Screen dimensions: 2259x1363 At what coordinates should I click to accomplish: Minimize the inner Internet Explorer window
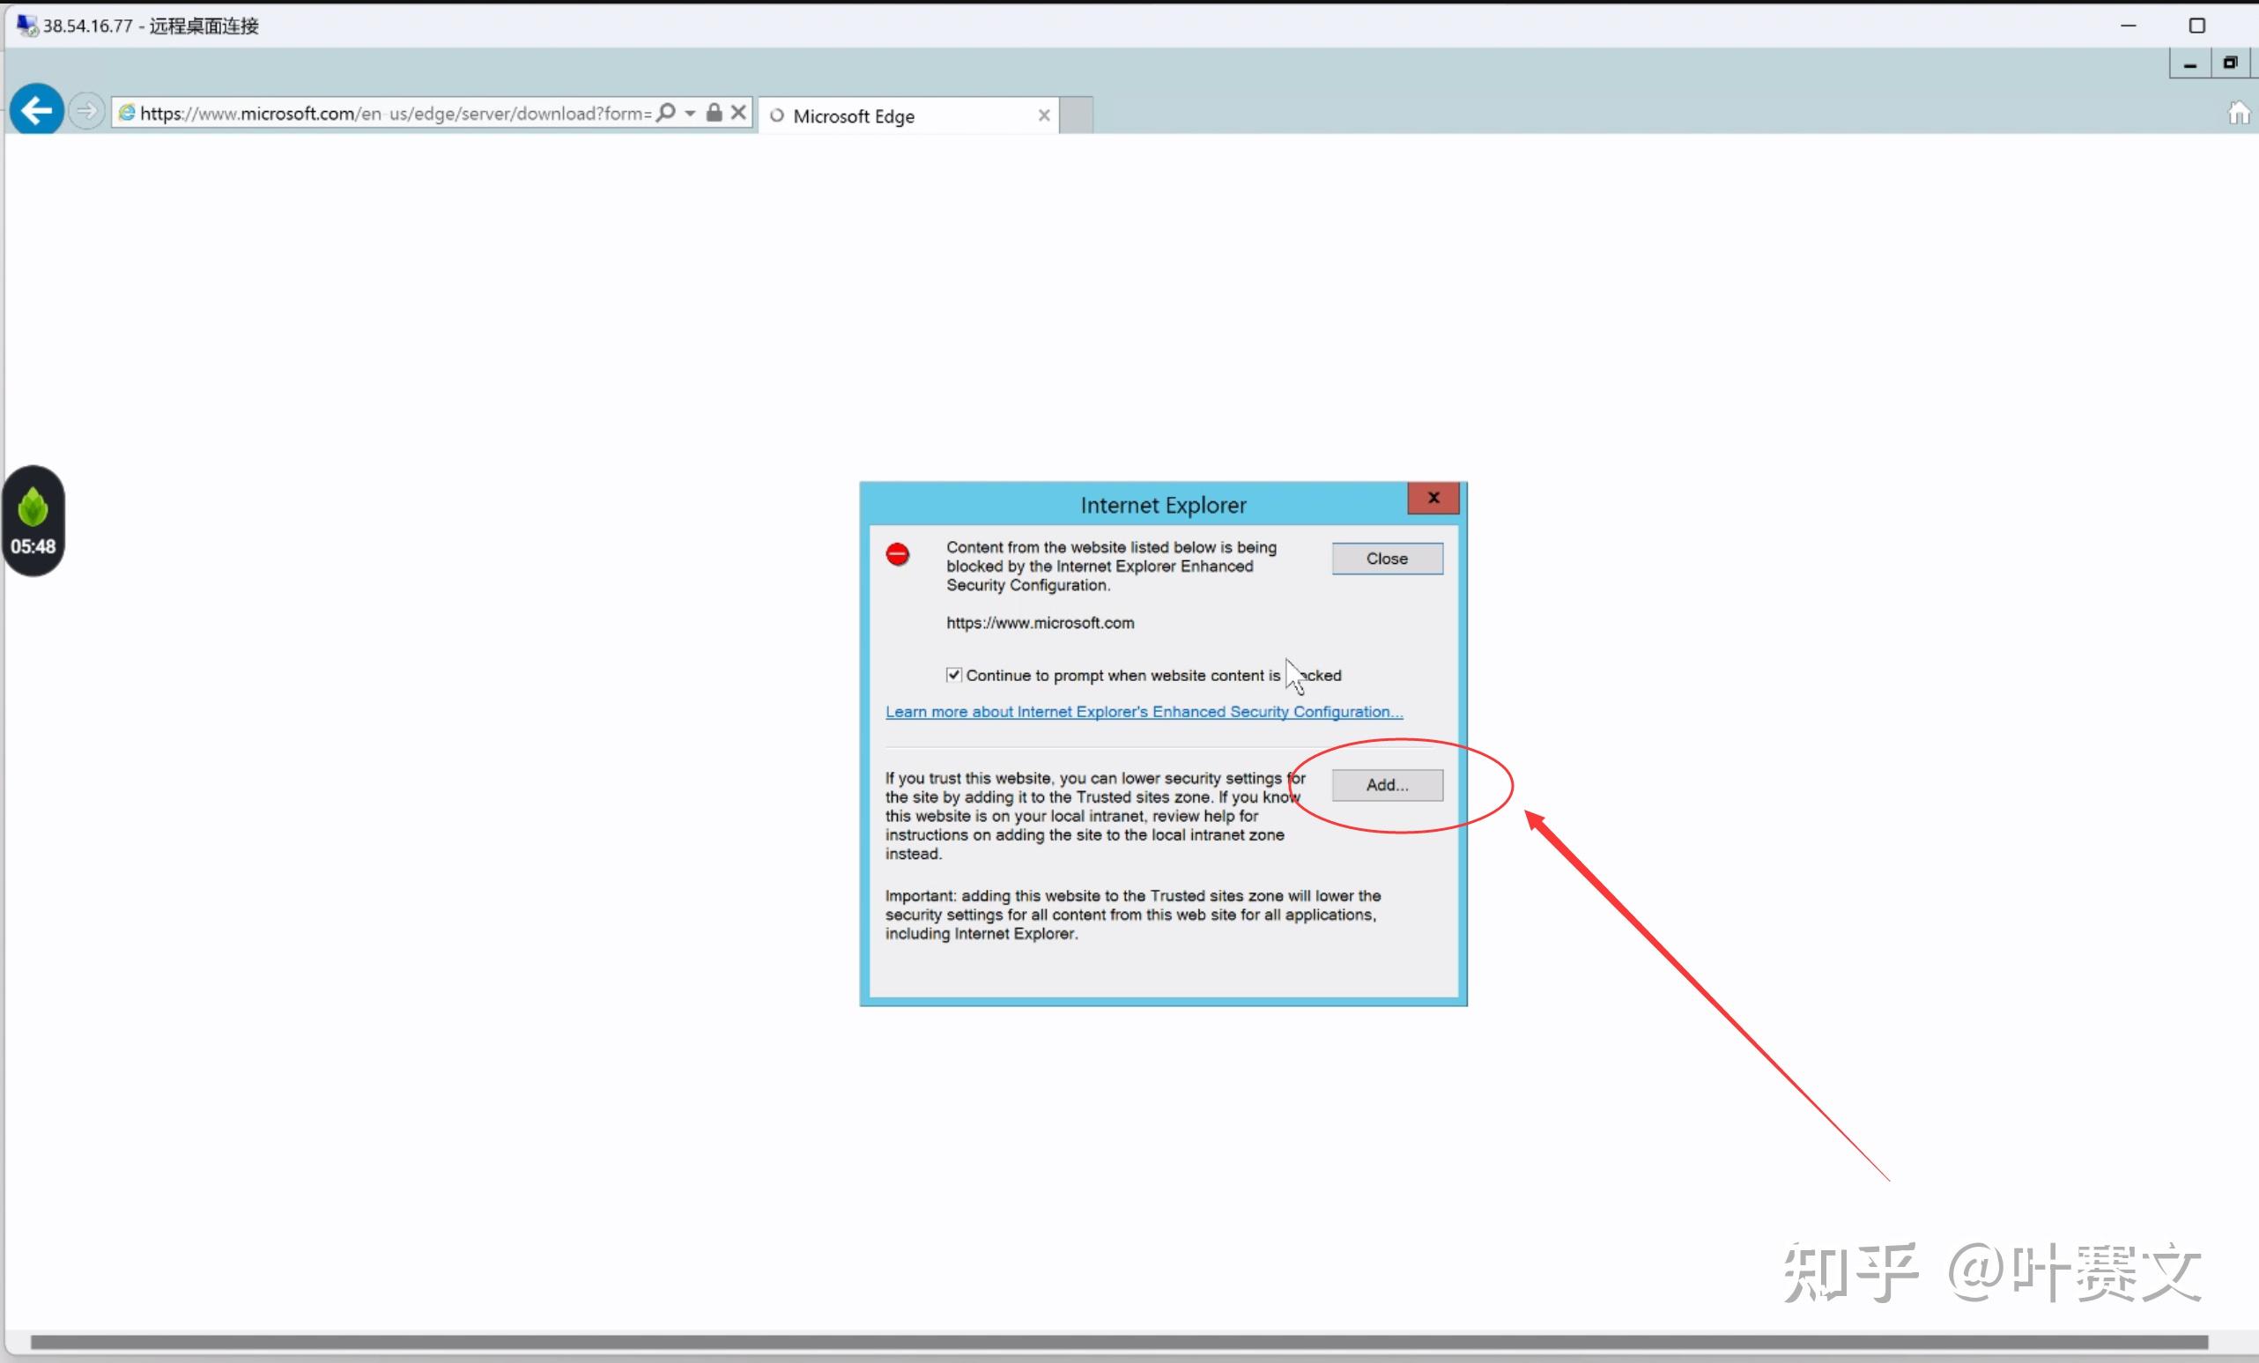[2189, 64]
